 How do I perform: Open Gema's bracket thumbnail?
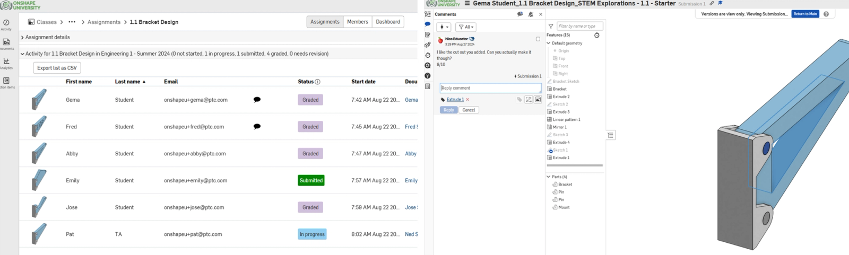coord(39,99)
